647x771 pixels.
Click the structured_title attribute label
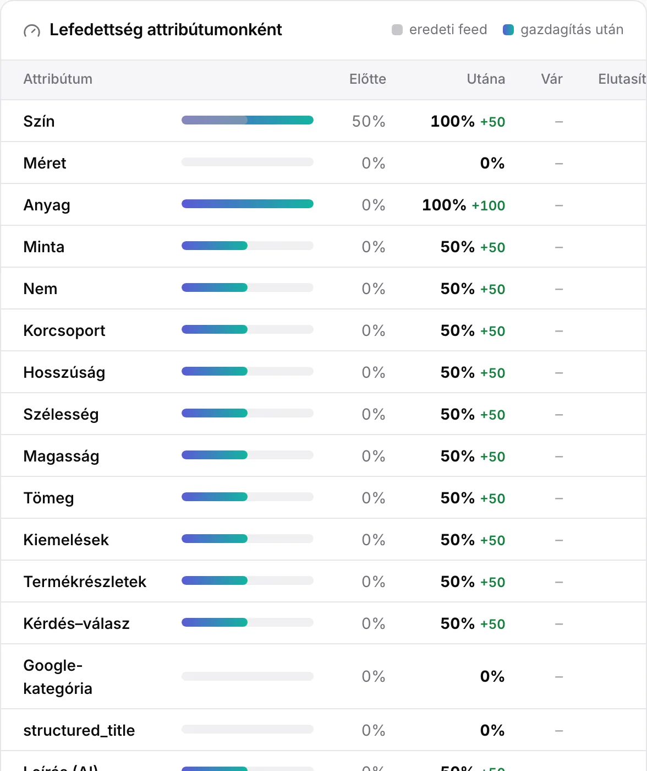[x=79, y=730]
